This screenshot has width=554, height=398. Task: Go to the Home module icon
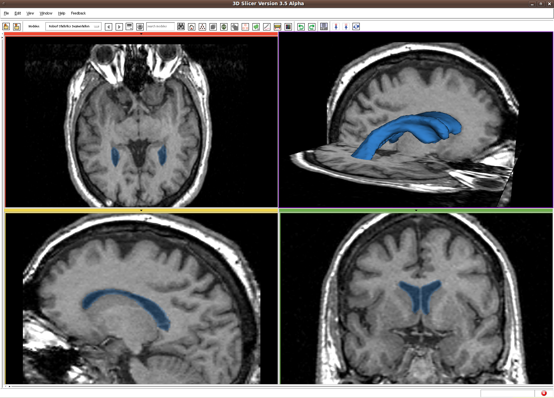[191, 27]
